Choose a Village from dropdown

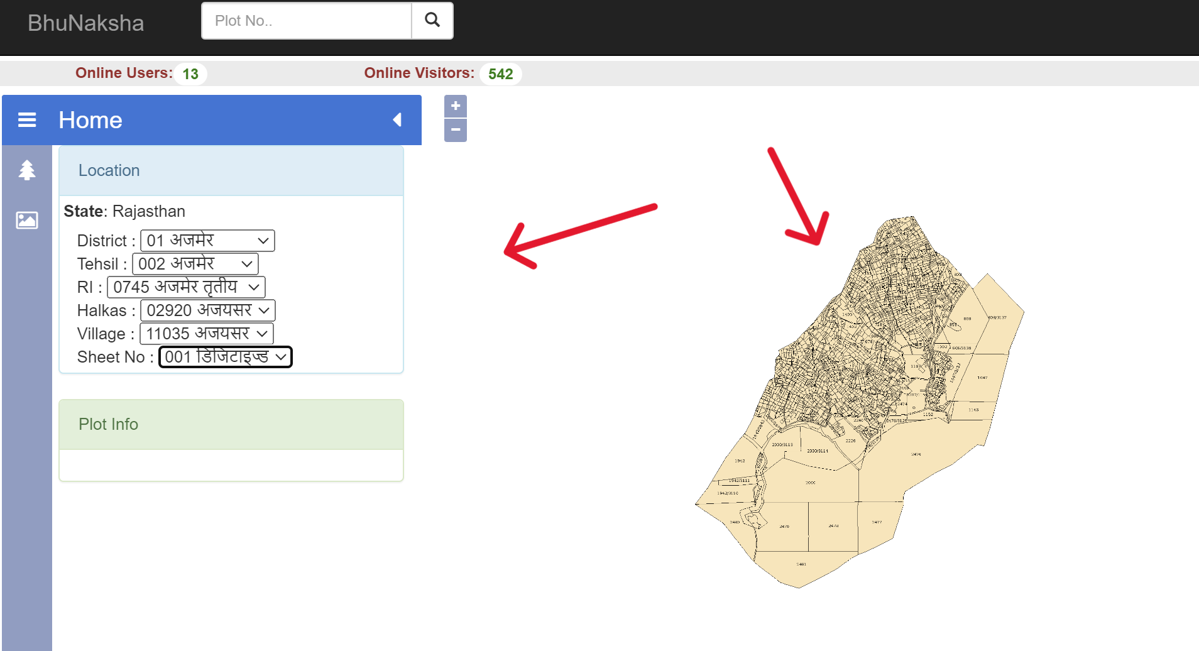[x=207, y=334]
